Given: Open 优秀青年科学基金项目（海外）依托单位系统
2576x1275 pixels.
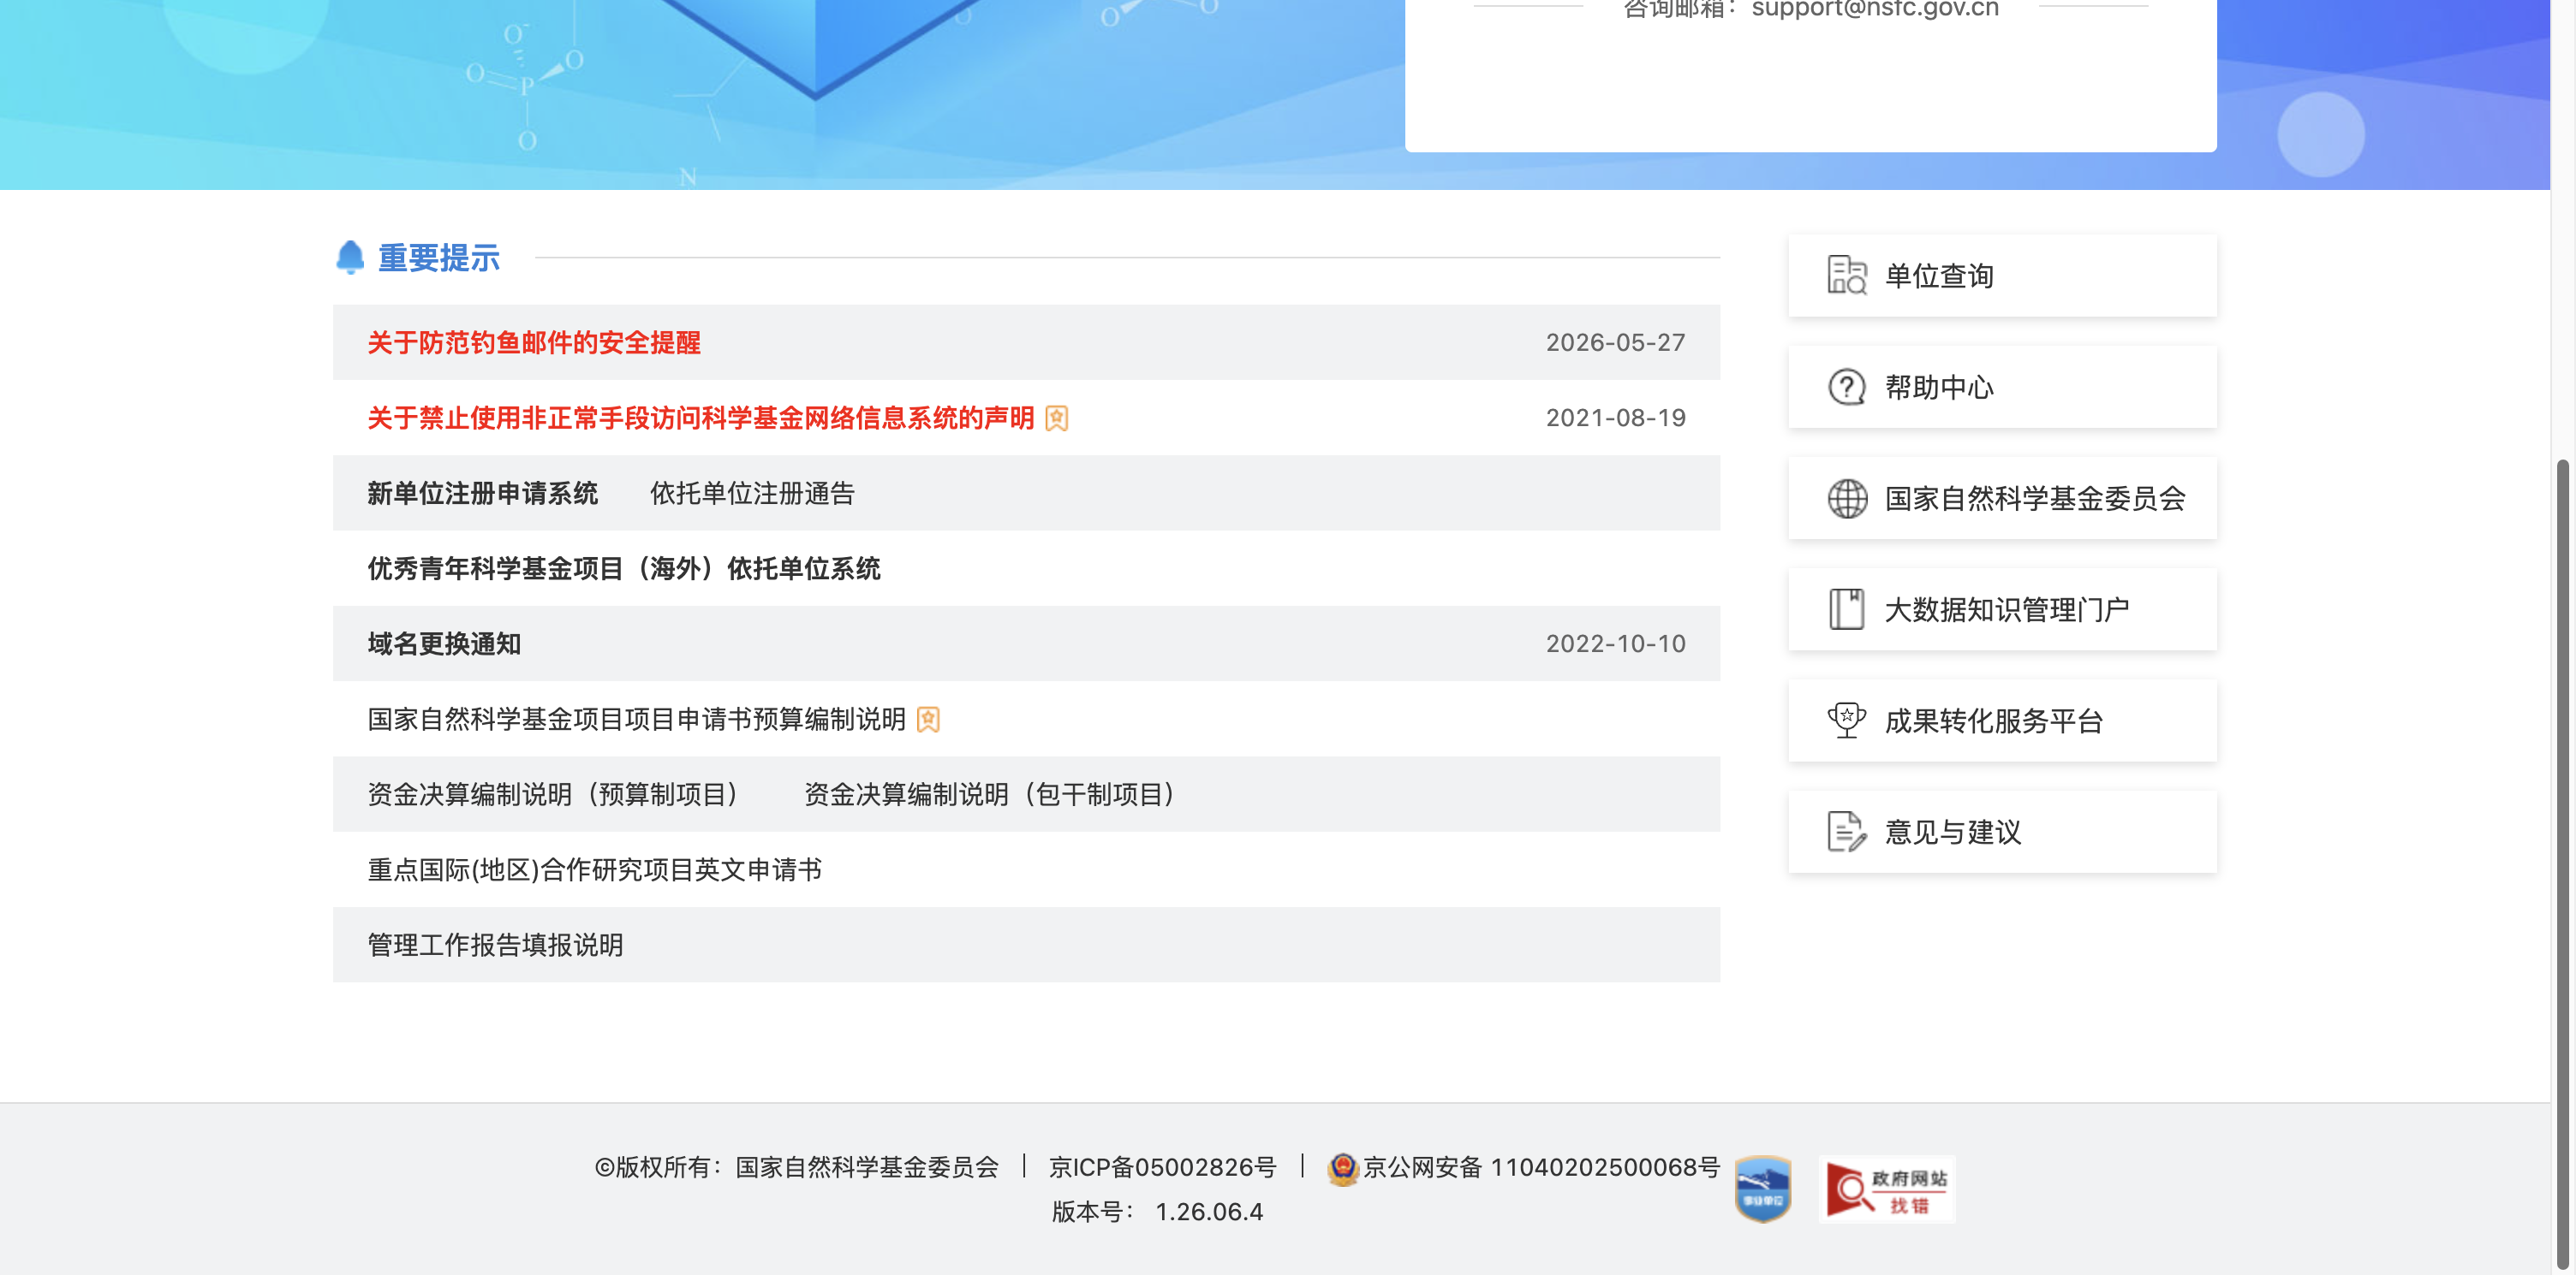Looking at the screenshot, I should (624, 568).
